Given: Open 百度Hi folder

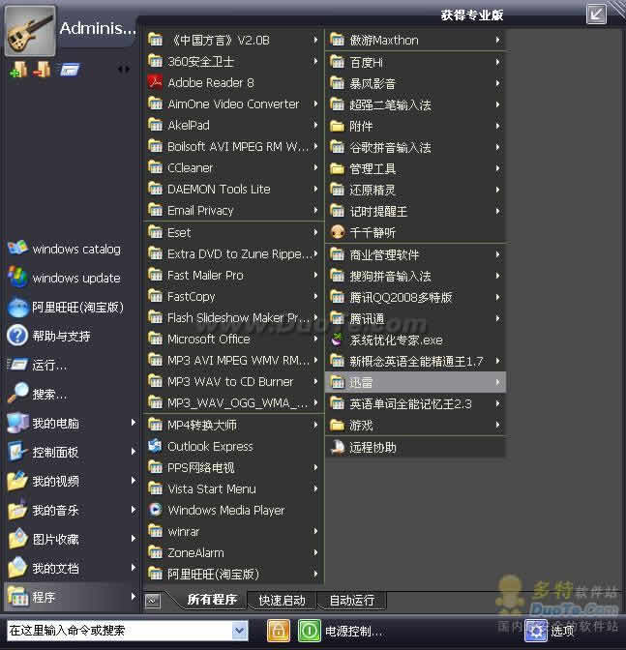Looking at the screenshot, I should coord(415,62).
